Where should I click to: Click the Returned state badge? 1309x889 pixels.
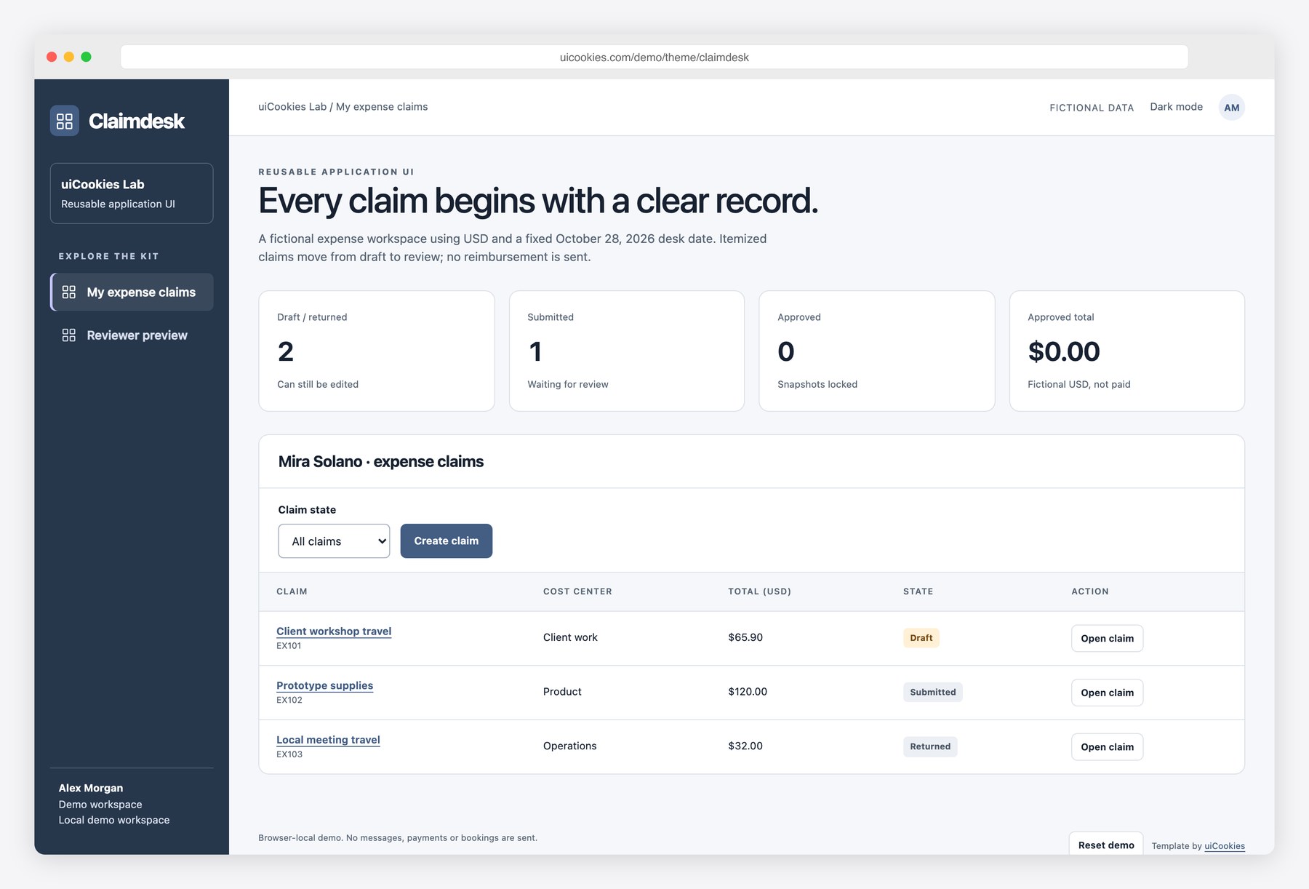tap(930, 746)
